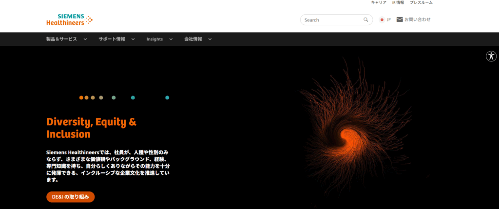Open the プレスルーム link
The width and height of the screenshot is (499, 209).
pyautogui.click(x=421, y=2)
